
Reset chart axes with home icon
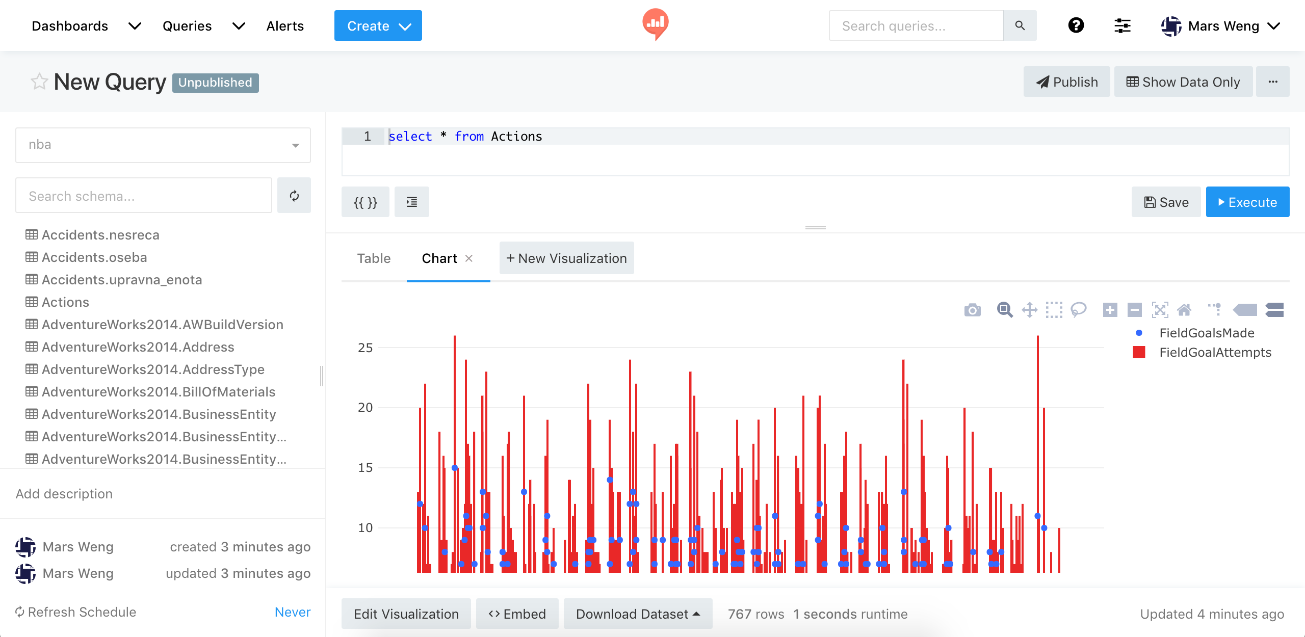coord(1184,310)
